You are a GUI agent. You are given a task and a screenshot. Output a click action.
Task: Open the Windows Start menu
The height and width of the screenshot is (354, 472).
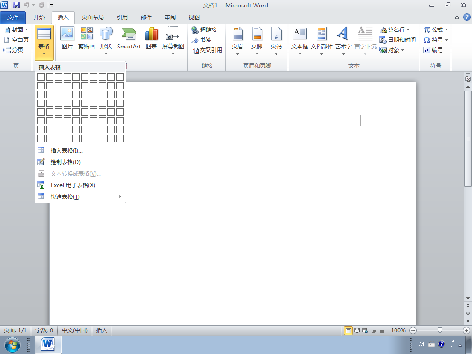(x=12, y=345)
